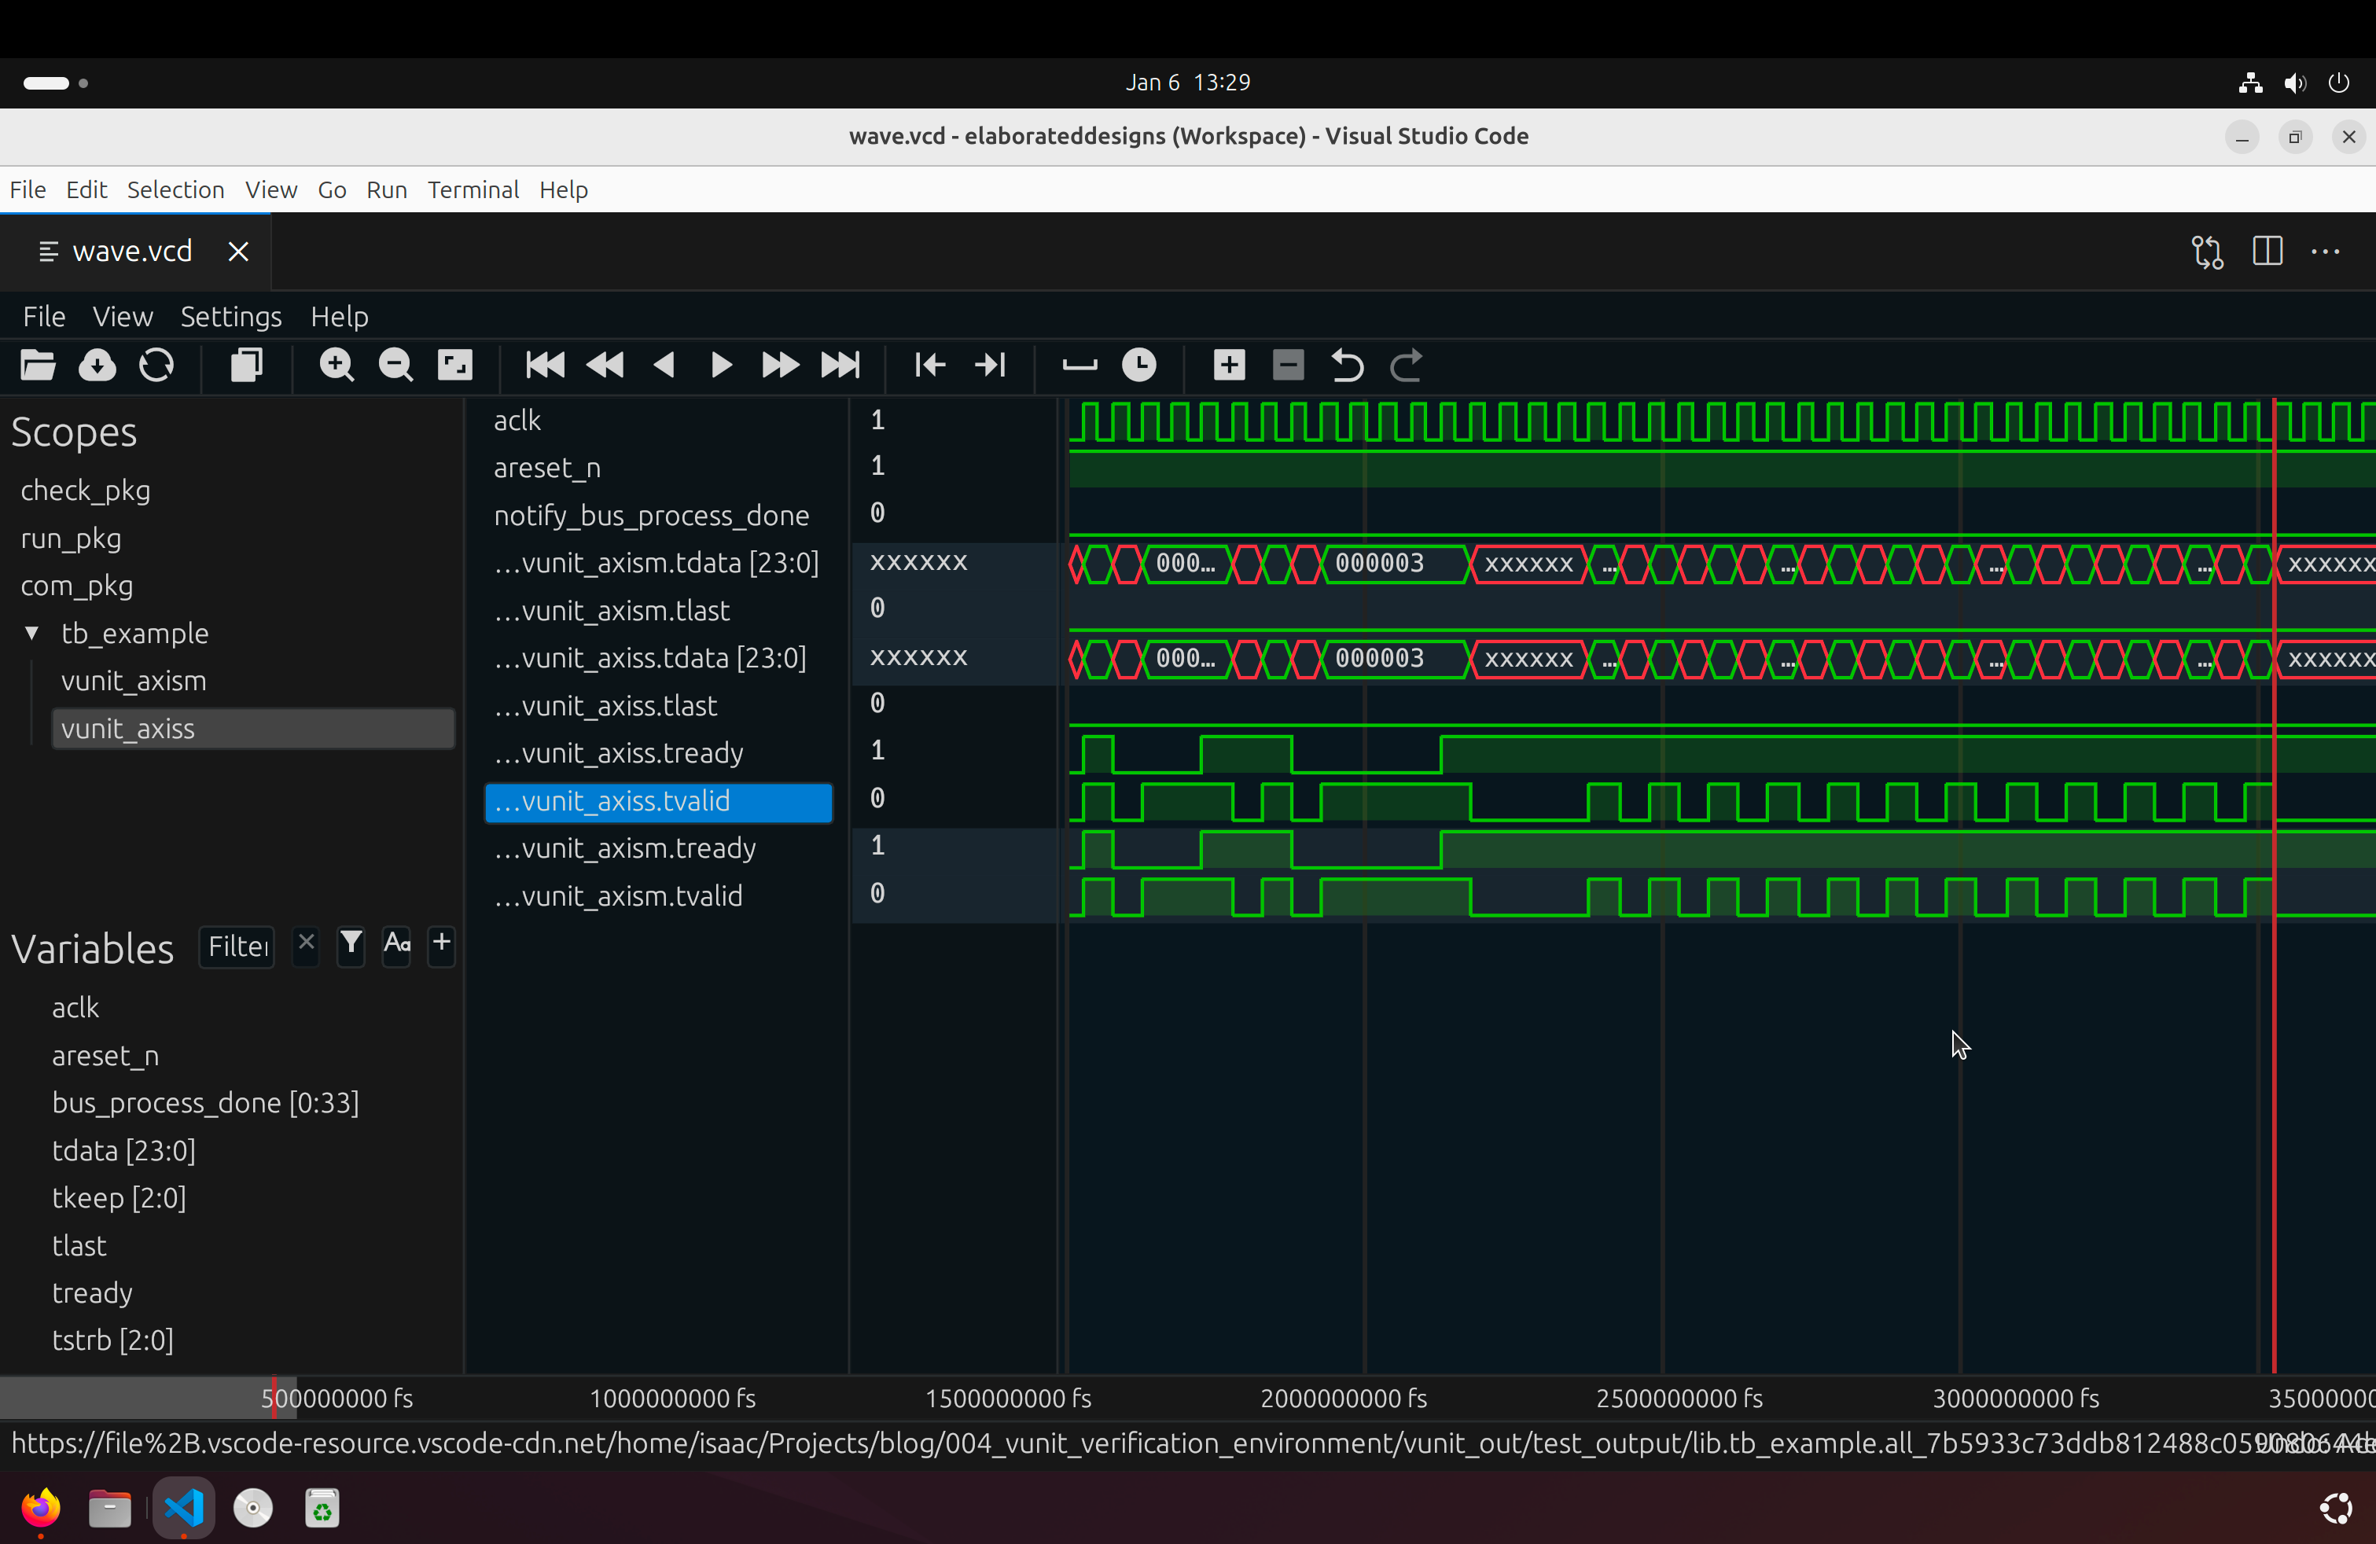Add the aclk variable from the list
This screenshot has width=2376, height=1544.
[x=76, y=1008]
